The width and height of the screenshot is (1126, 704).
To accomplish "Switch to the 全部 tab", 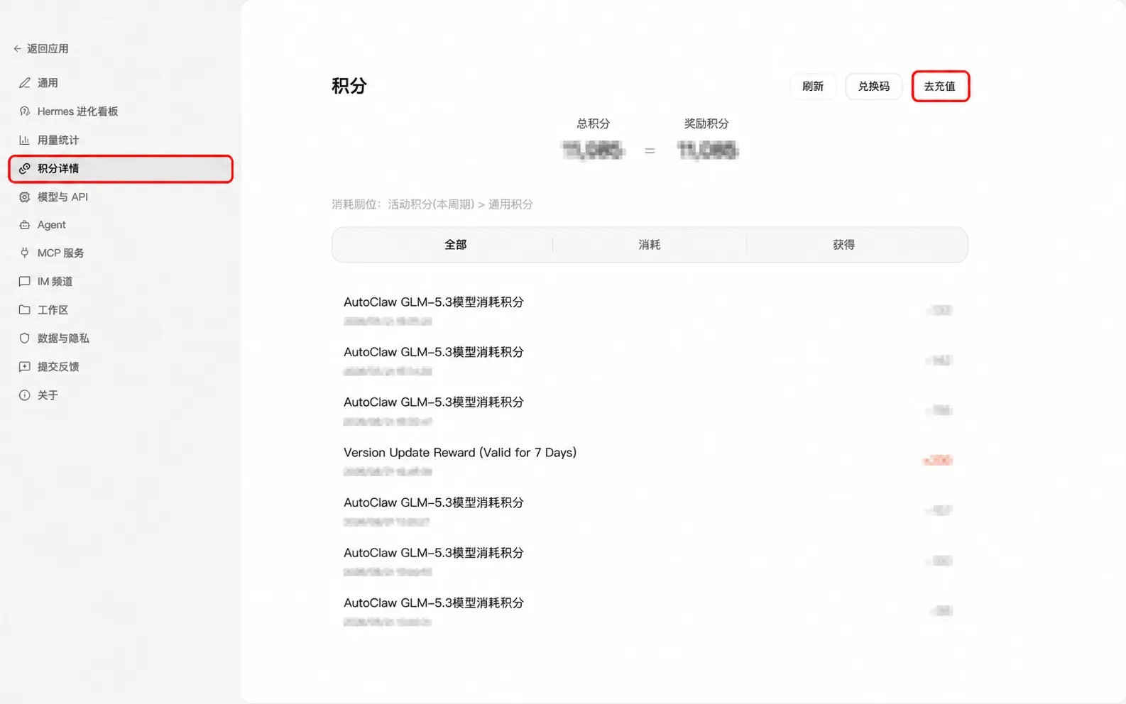I will click(x=455, y=245).
